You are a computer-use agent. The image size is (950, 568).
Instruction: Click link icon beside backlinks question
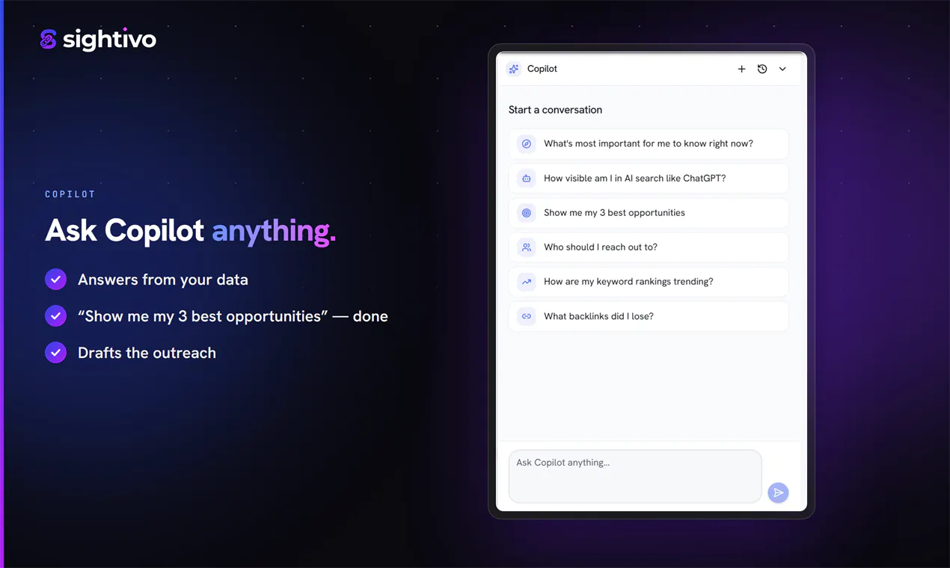coord(527,316)
